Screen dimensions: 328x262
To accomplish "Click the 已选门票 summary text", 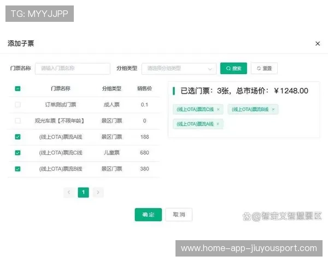I will tap(244, 91).
